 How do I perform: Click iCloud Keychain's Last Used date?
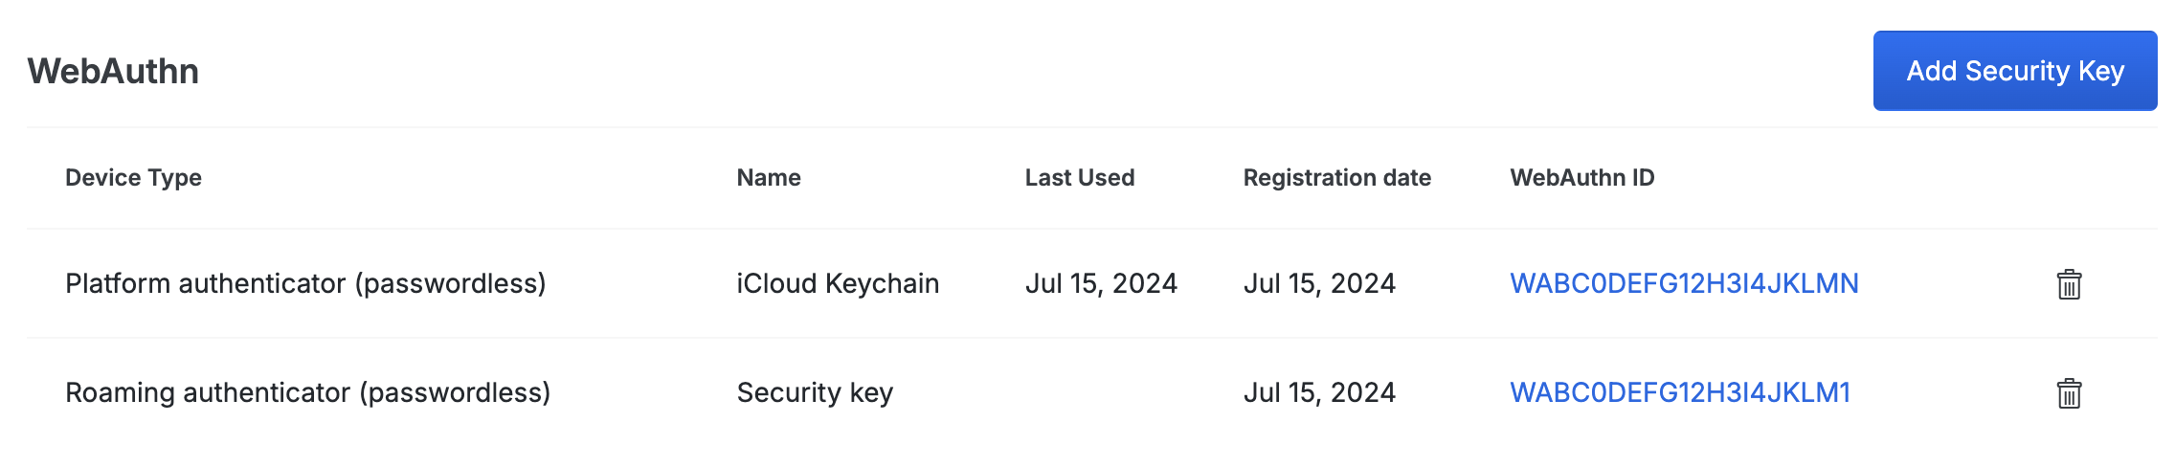pyautogui.click(x=1101, y=283)
